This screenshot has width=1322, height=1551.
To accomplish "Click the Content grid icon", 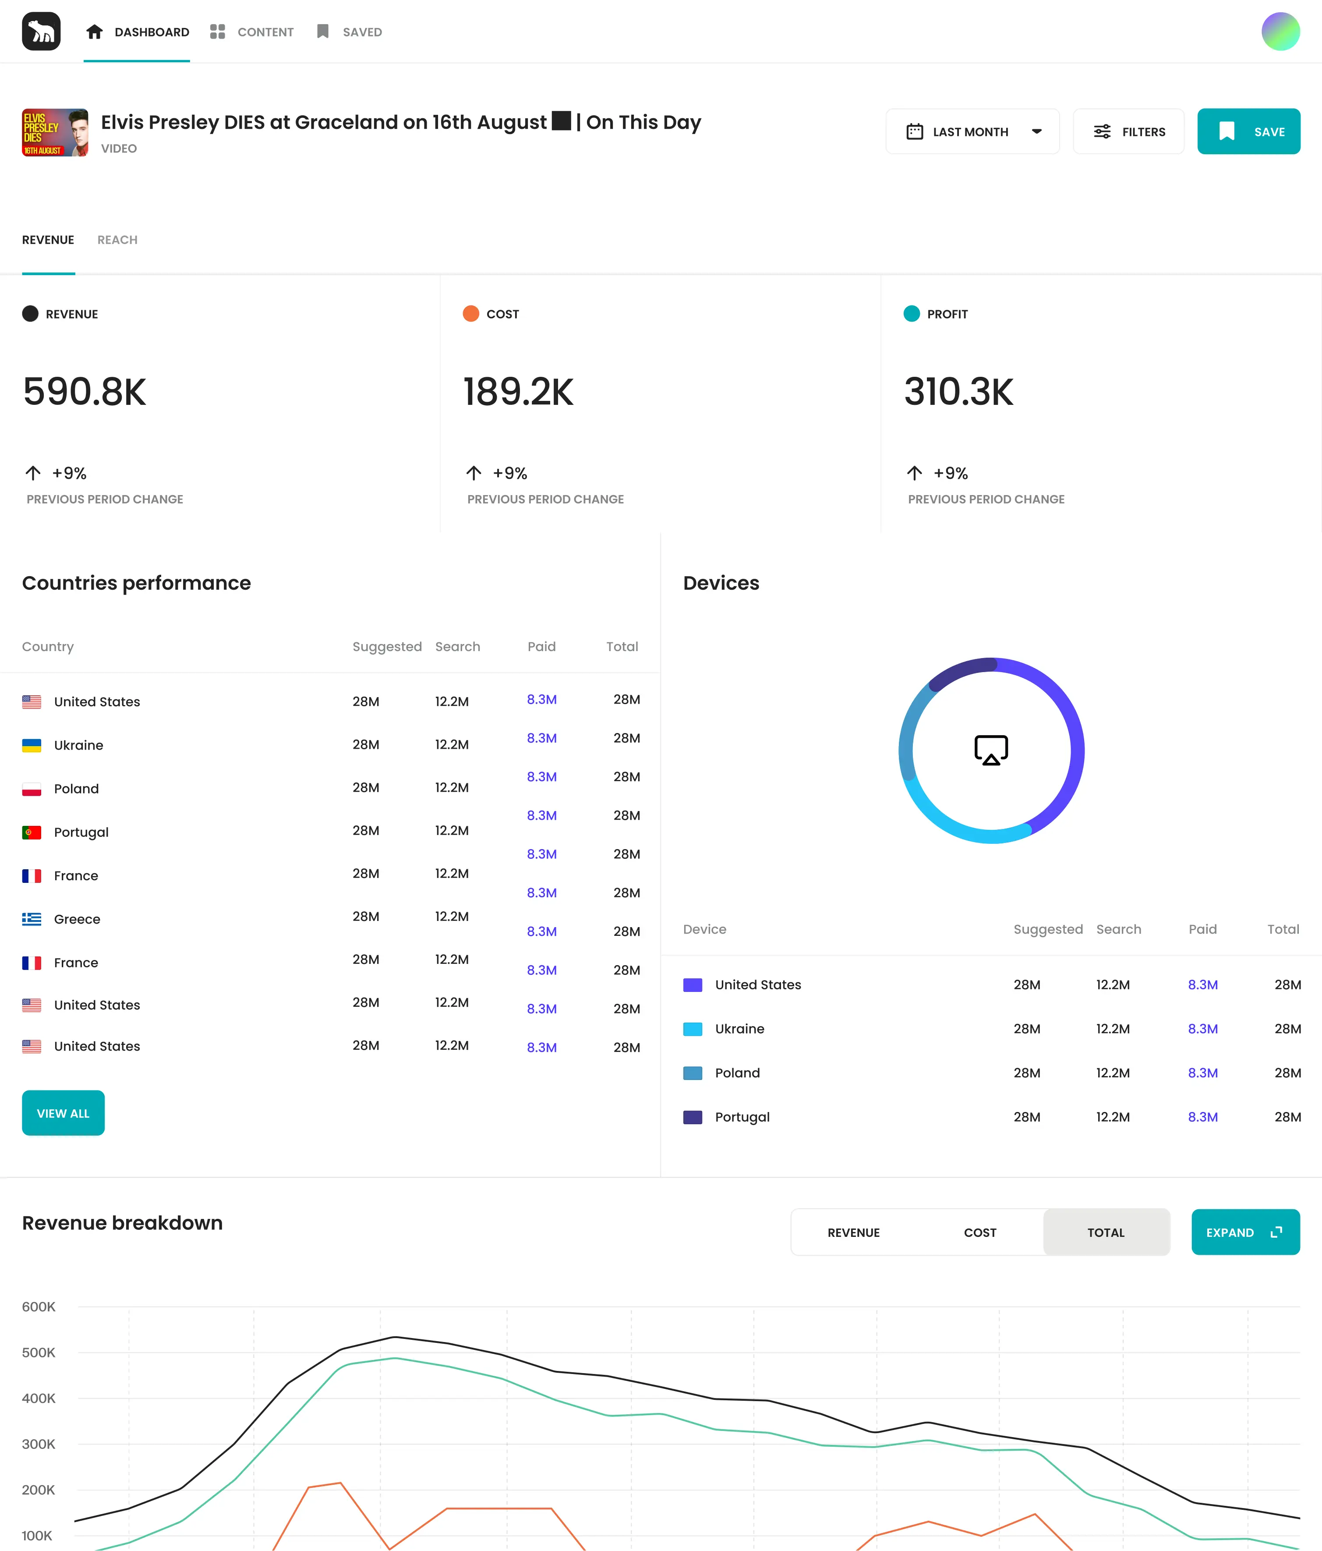I will coord(217,32).
